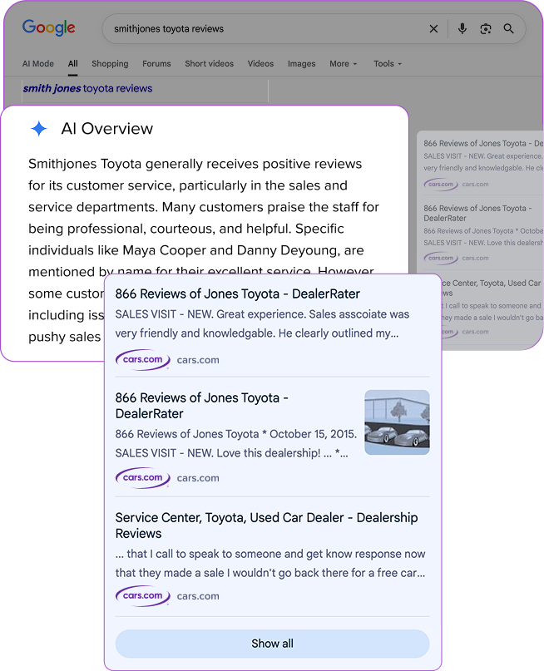Click cars.com logo under Service Center result
Screen dimensions: 544x671
(x=142, y=595)
